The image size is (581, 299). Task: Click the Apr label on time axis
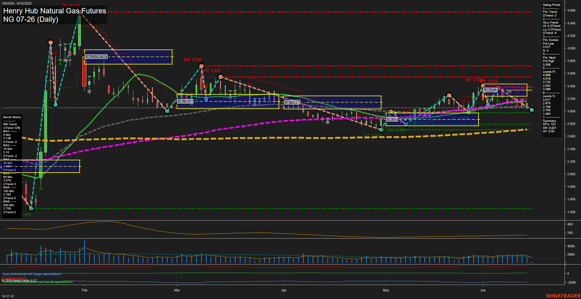[x=284, y=290]
